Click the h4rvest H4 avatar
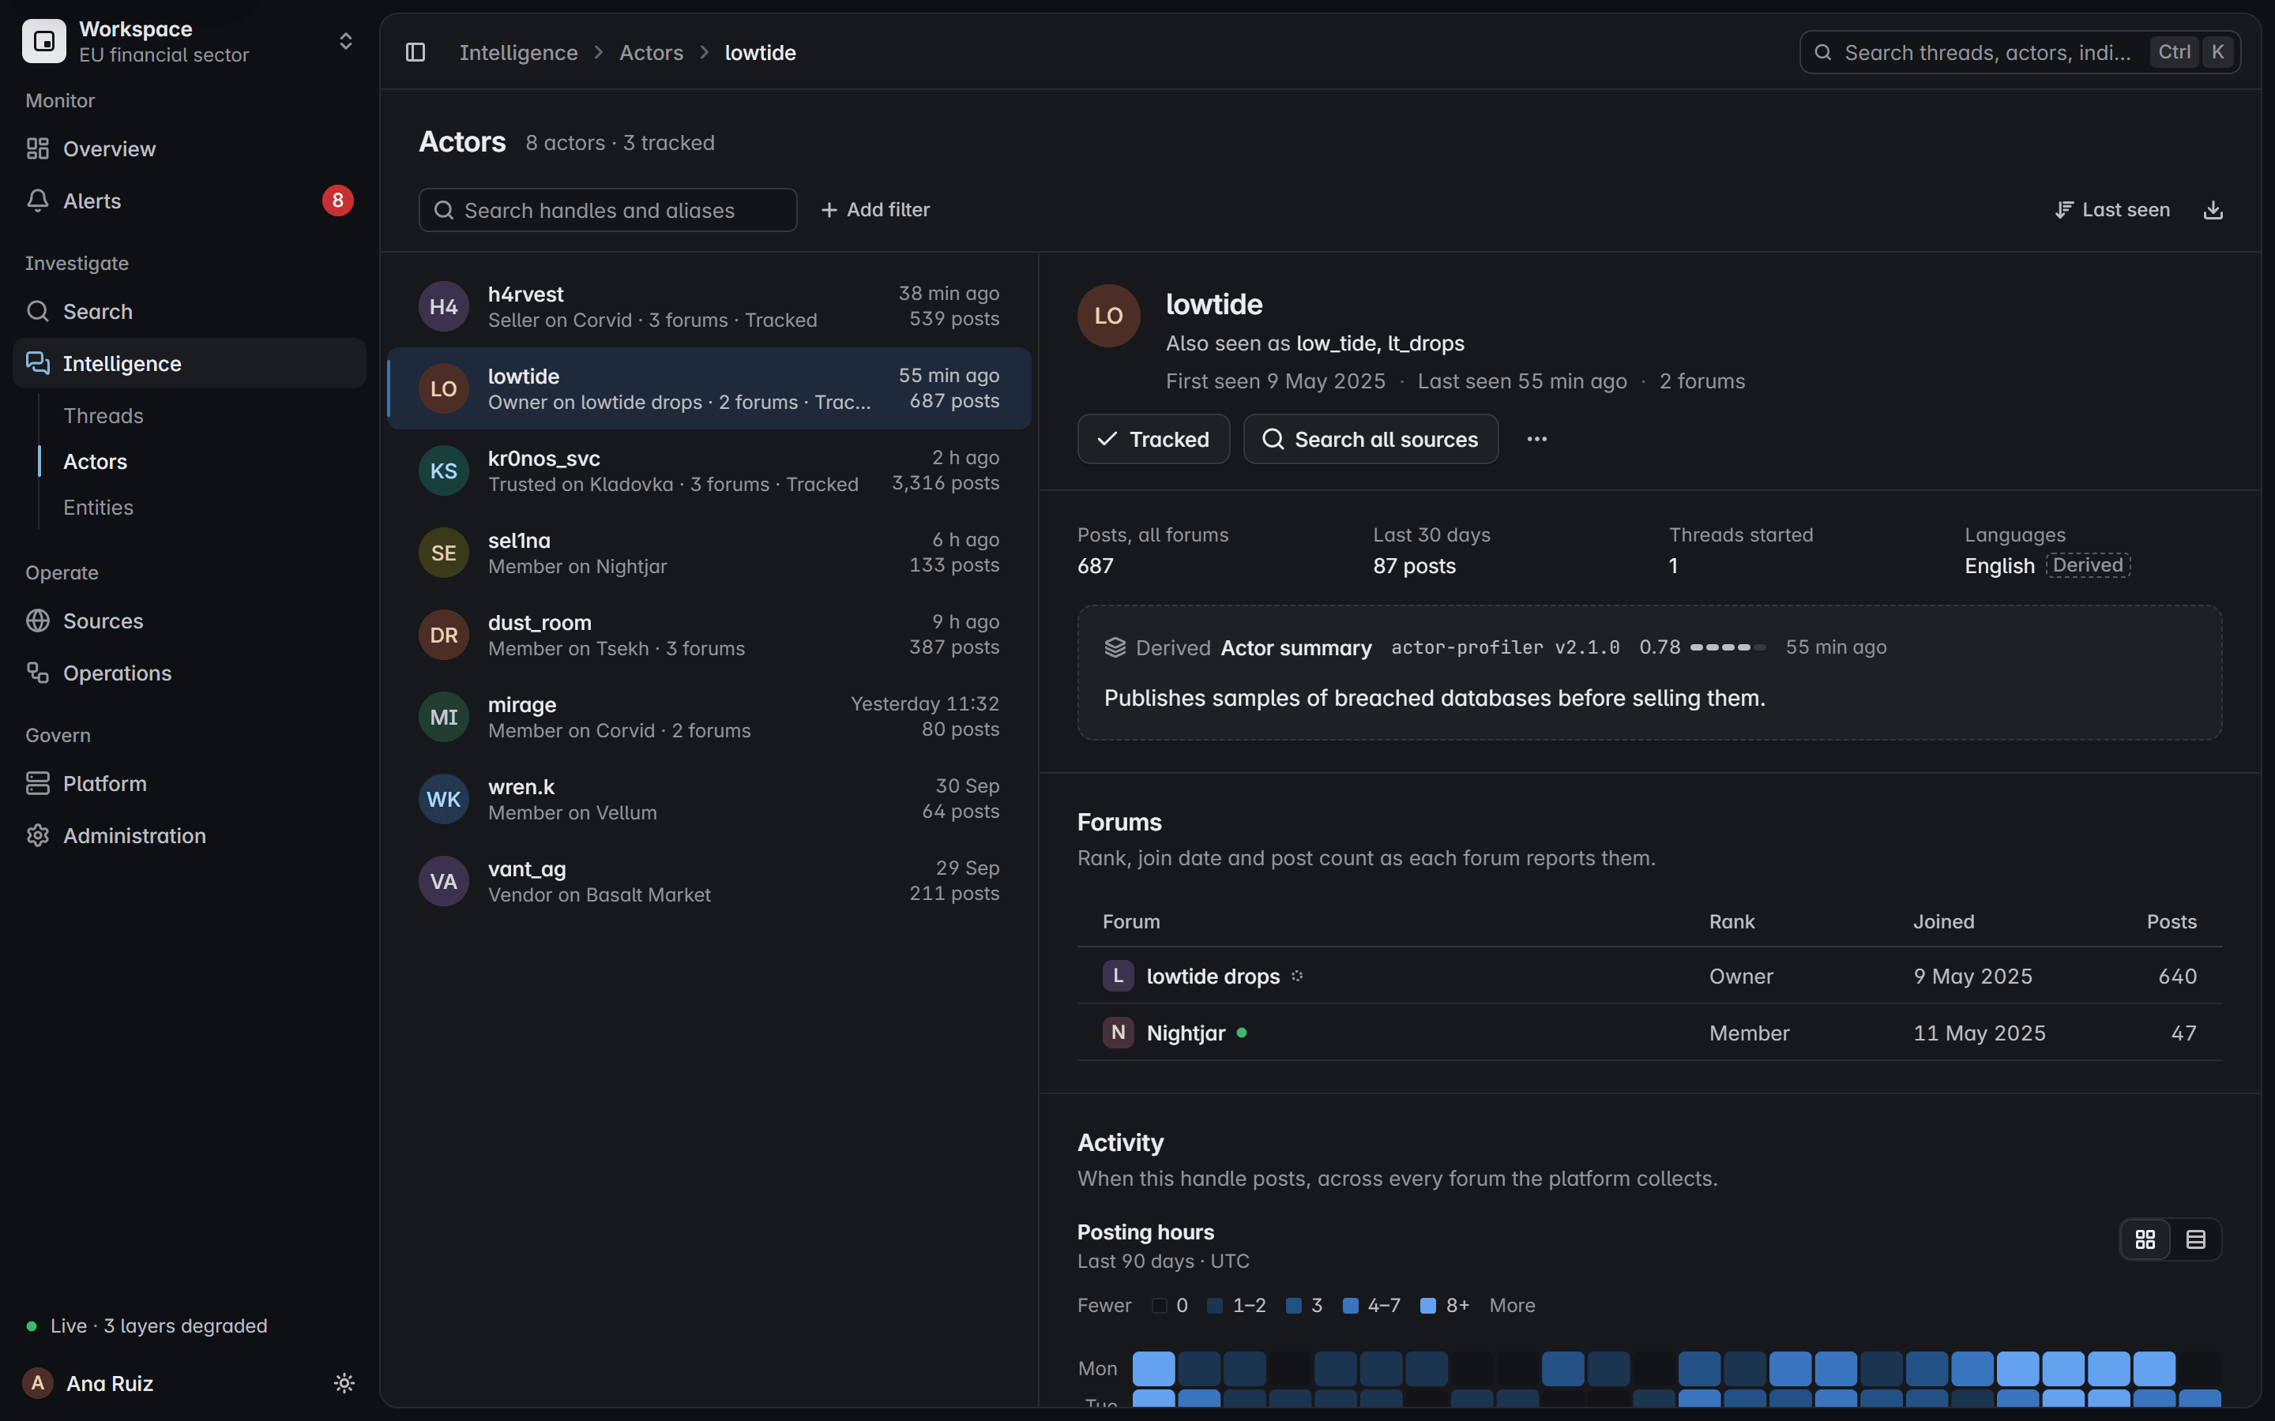2275x1421 pixels. [444, 306]
